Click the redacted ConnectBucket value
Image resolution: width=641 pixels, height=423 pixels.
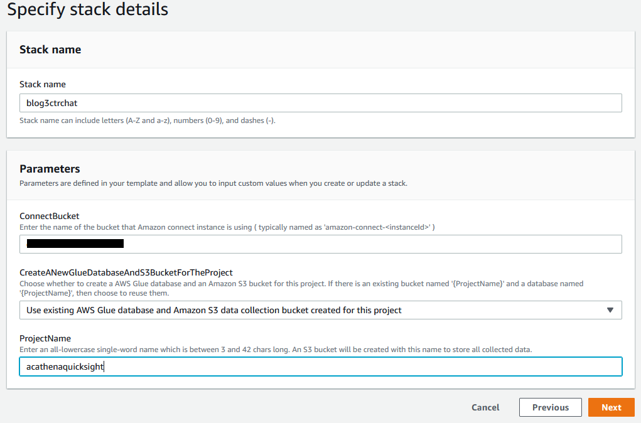74,244
